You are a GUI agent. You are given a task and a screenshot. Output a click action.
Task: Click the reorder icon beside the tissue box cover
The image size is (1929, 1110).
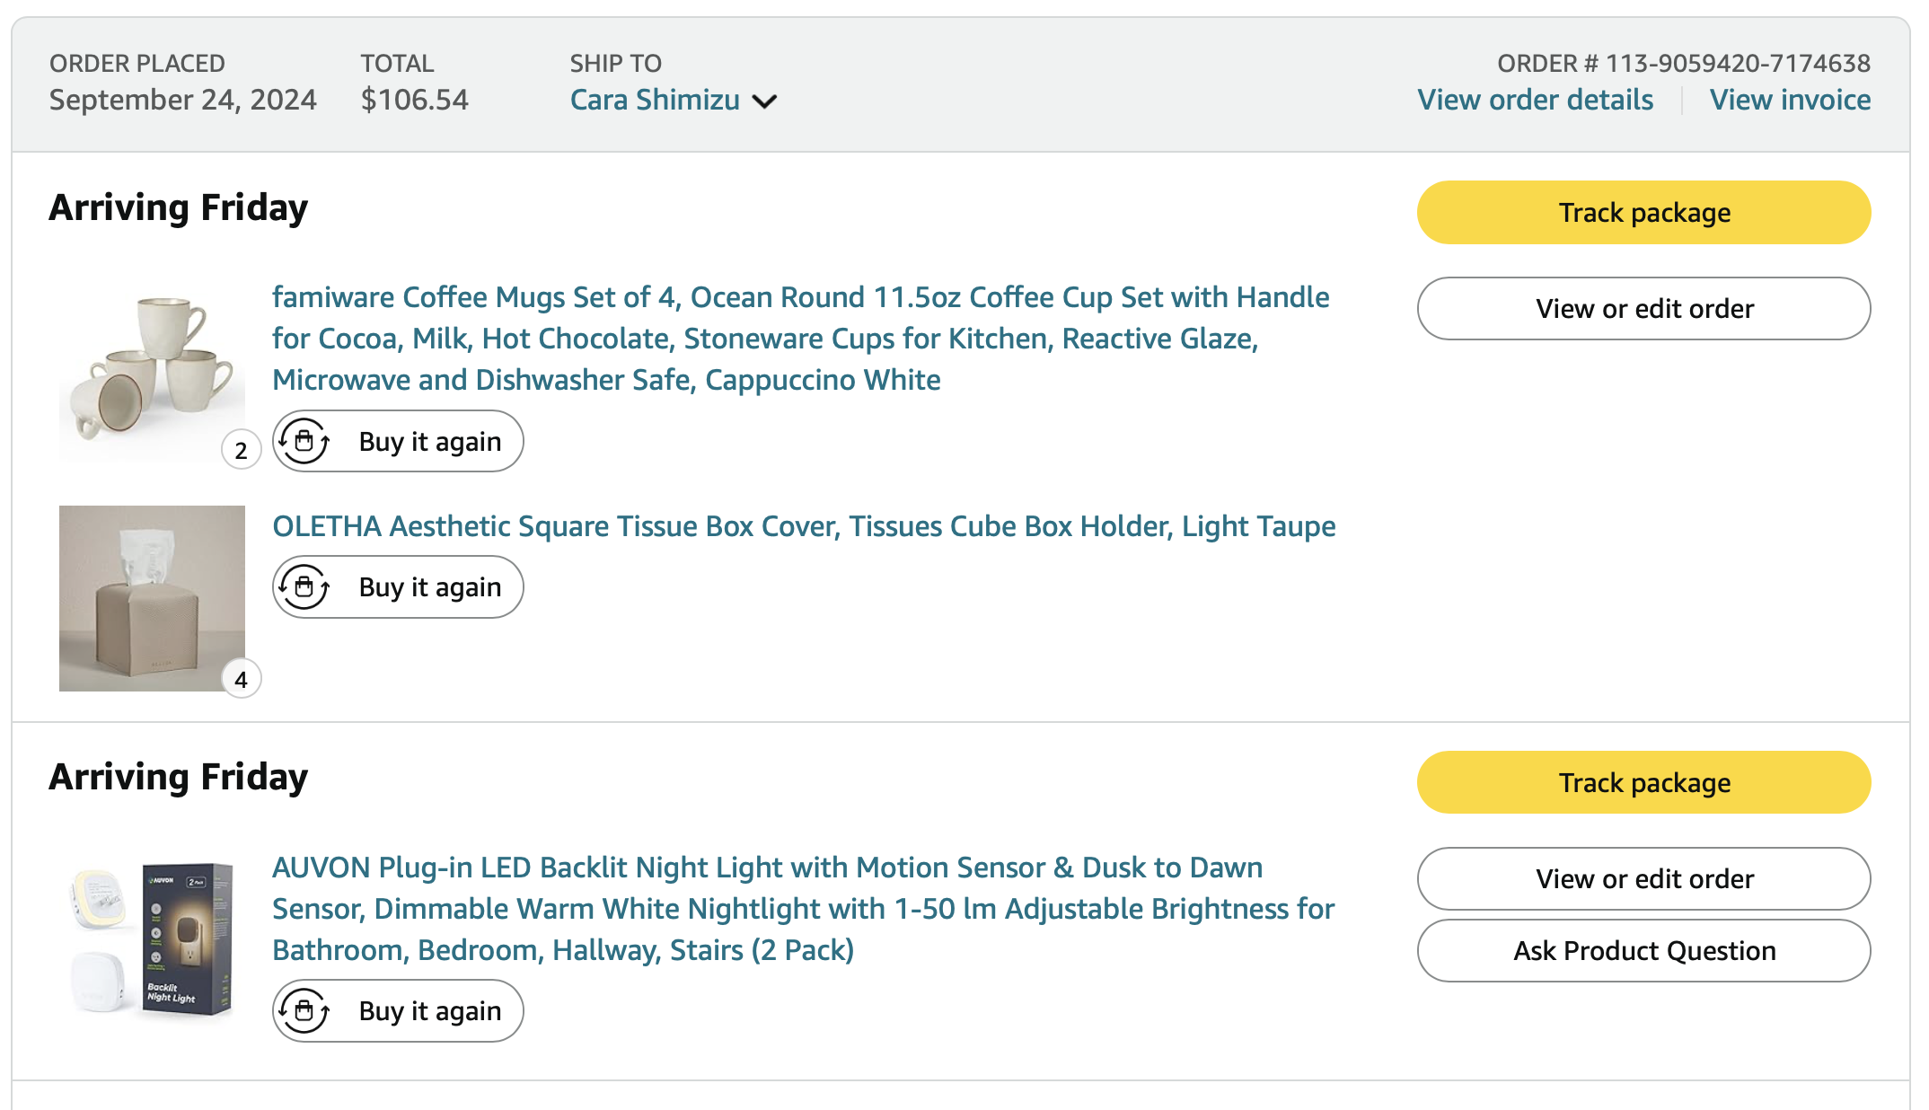point(304,587)
